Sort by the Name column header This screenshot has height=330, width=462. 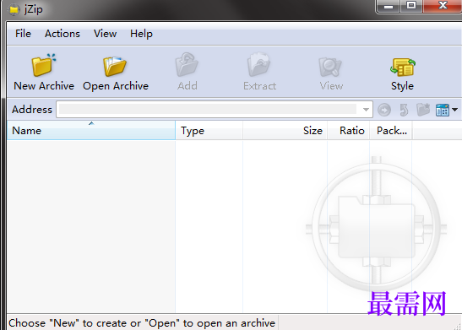[x=91, y=130]
